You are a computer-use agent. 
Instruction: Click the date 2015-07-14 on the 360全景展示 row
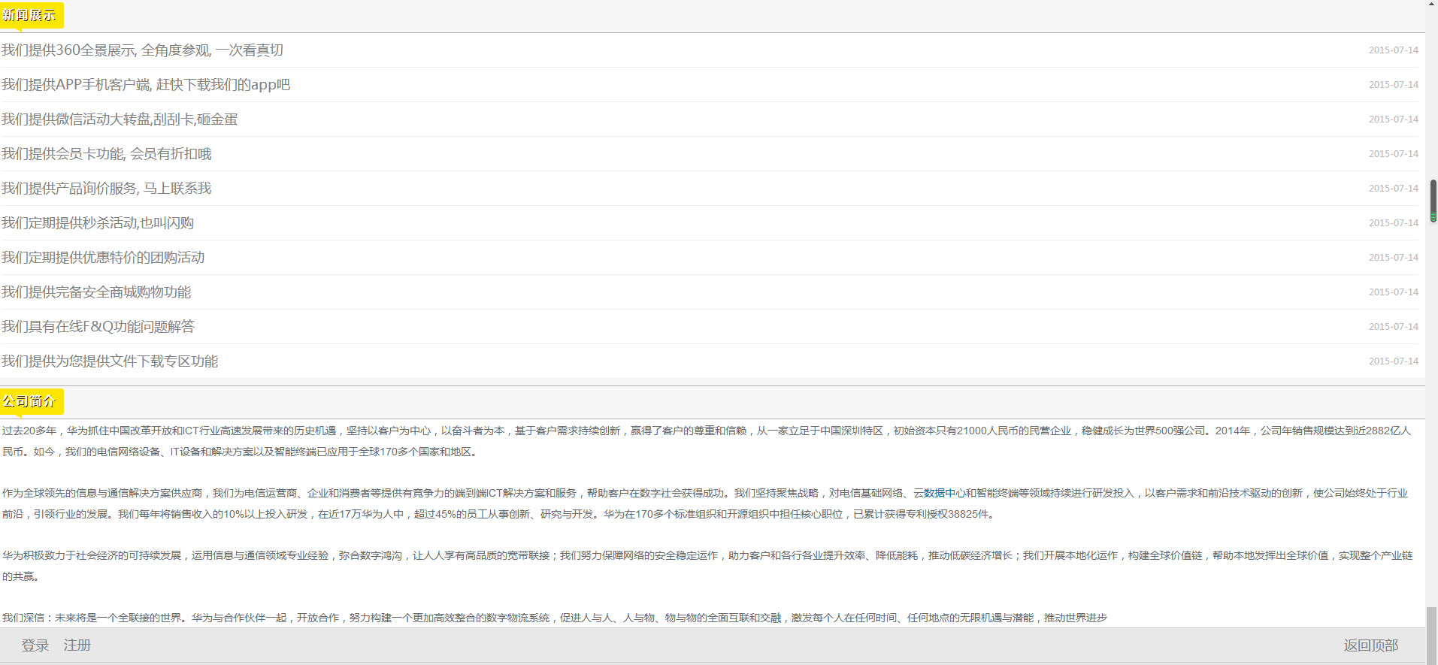pos(1393,50)
